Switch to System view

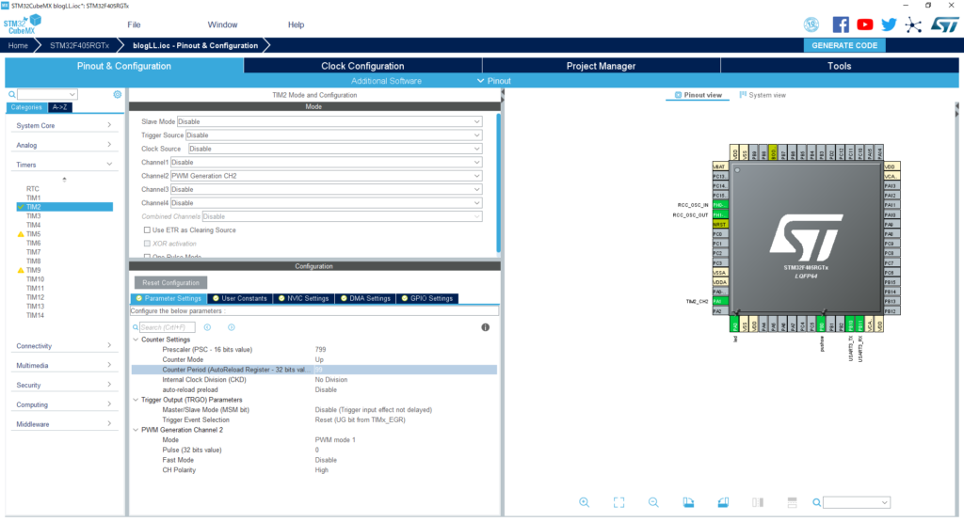tap(763, 95)
